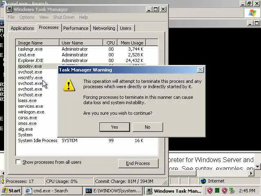Open the Start menu
This screenshot has height=196, width=261.
11,191
